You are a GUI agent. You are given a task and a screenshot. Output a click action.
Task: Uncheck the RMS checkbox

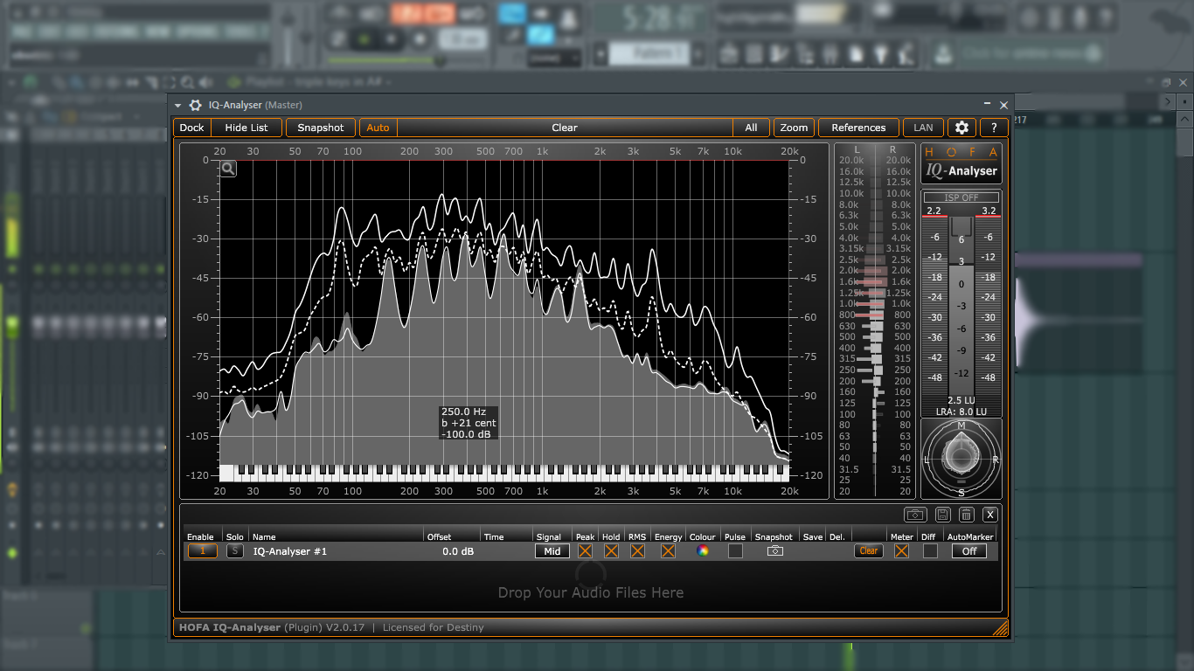(x=637, y=551)
